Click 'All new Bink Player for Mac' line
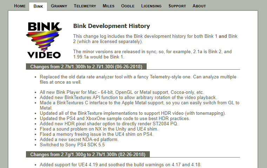267x168 pixels. coord(122,92)
